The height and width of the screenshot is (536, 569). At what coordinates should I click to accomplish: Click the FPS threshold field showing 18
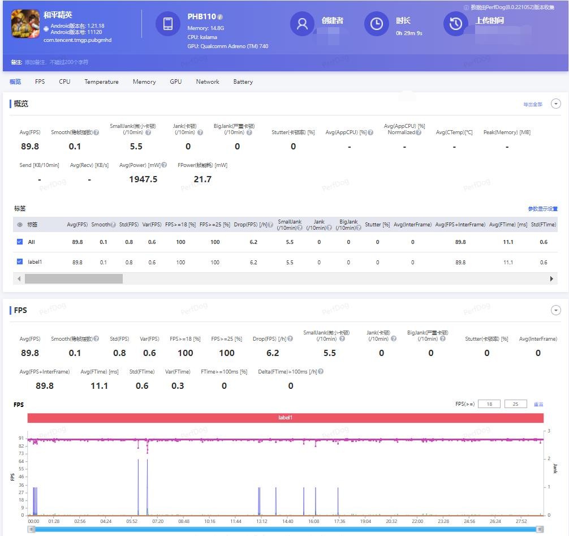click(x=489, y=404)
